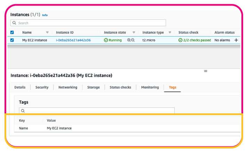The height and width of the screenshot is (153, 248).
Task: Focus the Instances search input field
Action: coord(90,23)
